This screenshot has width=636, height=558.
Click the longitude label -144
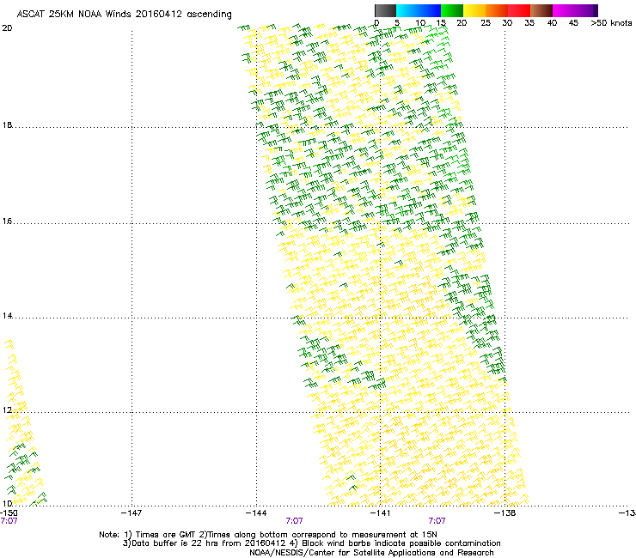[256, 513]
